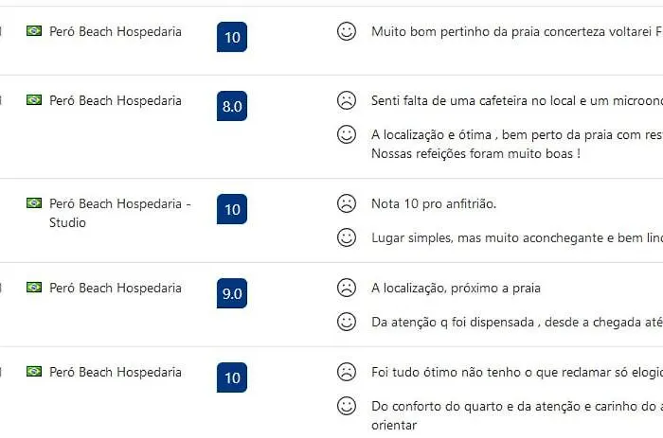Click the smiley icon beside 'Muito bom pertinho'
The height and width of the screenshot is (438, 663).
click(347, 31)
